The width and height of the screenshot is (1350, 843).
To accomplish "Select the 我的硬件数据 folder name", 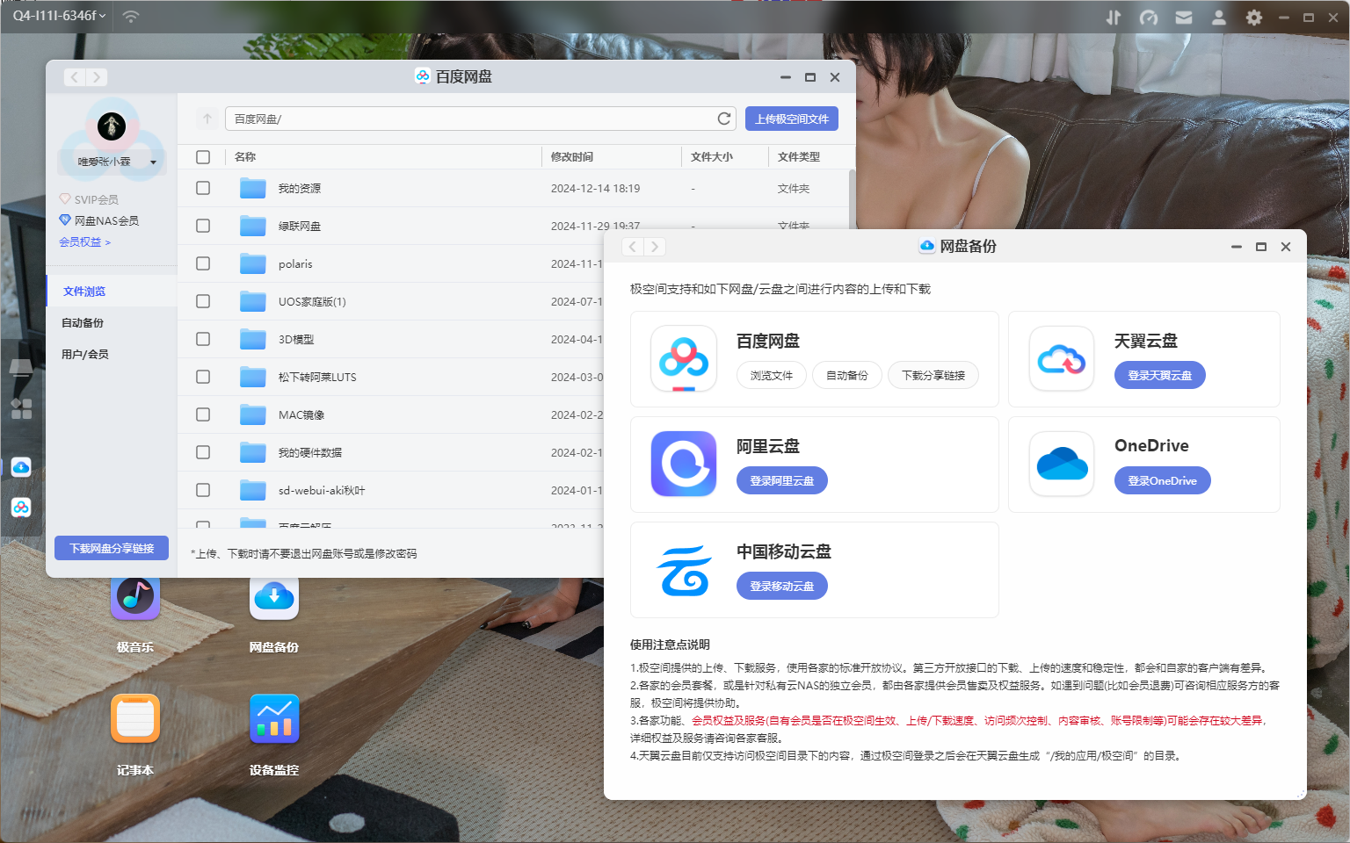I will (310, 452).
